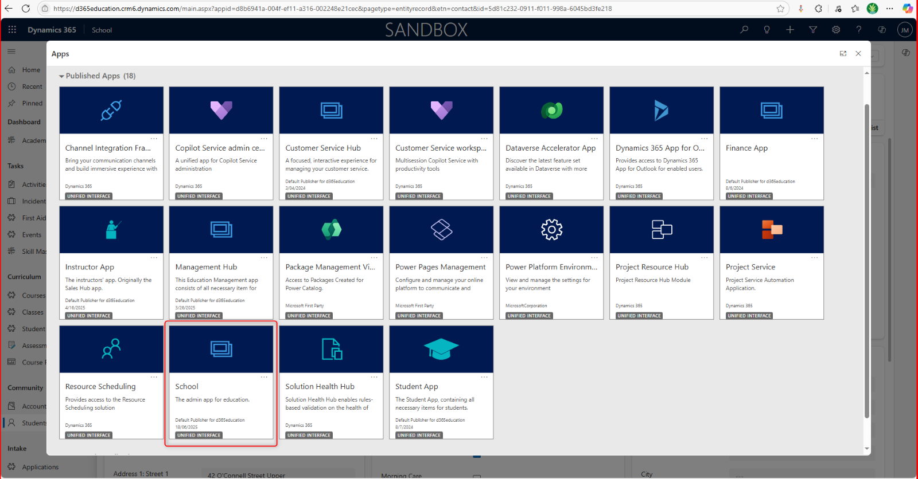
Task: Open the Resource Scheduling people icon
Action: click(x=111, y=349)
